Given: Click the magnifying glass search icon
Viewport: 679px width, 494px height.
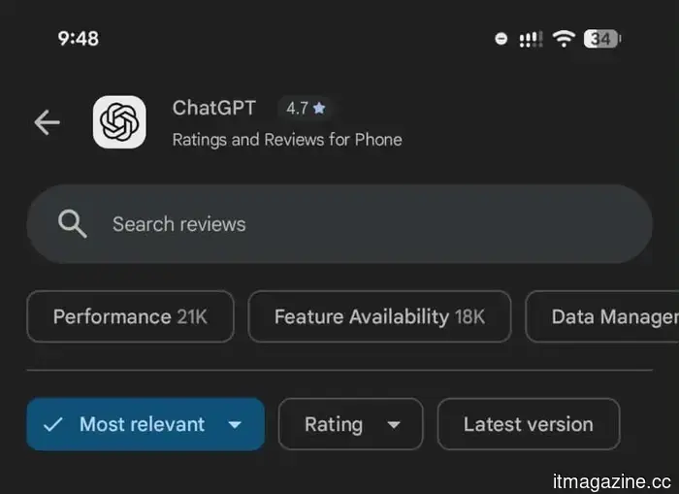Looking at the screenshot, I should click(x=72, y=224).
